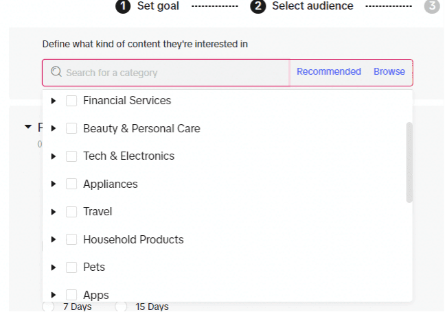Collapse the section behind the category list
Image resolution: width=445 pixels, height=312 pixels.
coord(28,127)
